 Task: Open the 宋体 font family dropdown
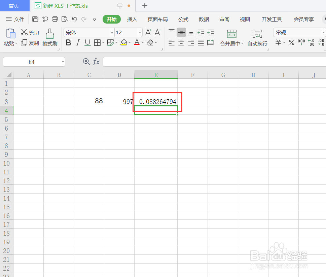(88, 32)
